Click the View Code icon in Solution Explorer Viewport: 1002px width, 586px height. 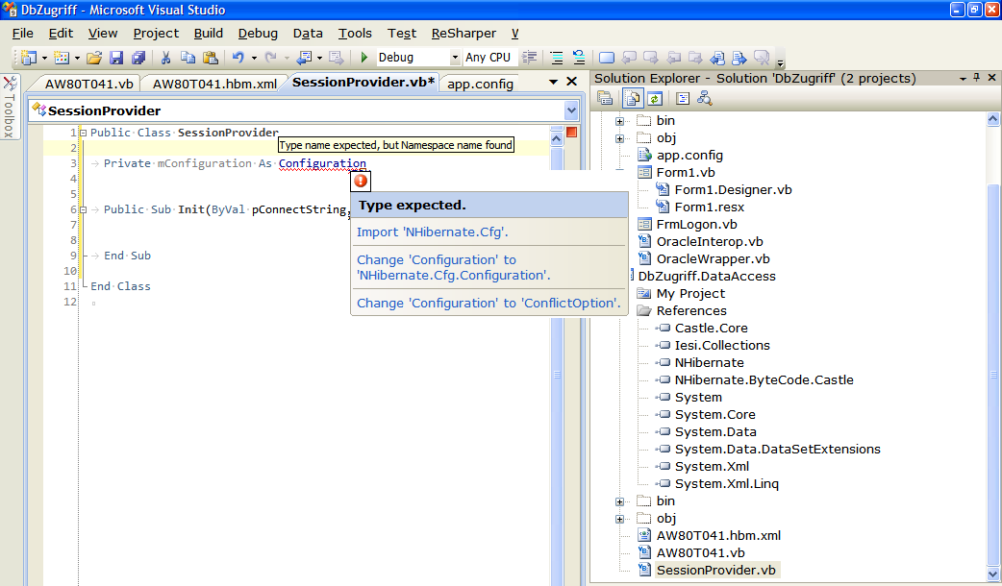pos(682,98)
